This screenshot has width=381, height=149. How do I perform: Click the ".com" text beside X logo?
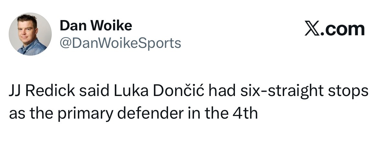pos(343,29)
